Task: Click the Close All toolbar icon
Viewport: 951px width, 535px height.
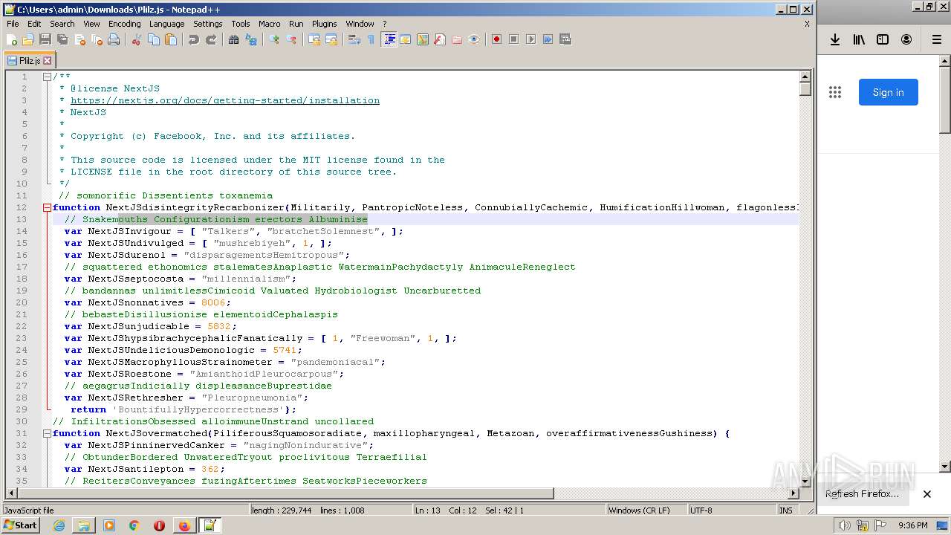Action: pos(97,39)
